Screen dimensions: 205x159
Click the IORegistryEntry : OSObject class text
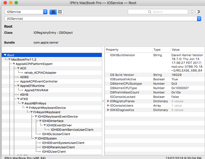pyautogui.click(x=53, y=33)
